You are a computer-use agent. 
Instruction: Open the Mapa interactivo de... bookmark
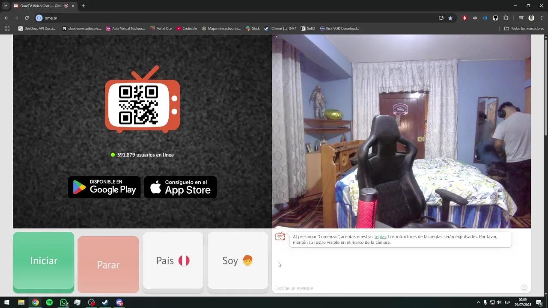(221, 29)
